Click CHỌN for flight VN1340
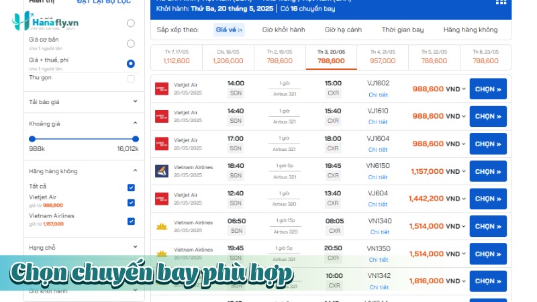The height and width of the screenshot is (302, 537). point(488,226)
